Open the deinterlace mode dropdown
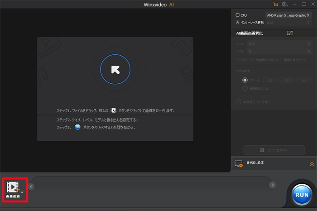The width and height of the screenshot is (317, 211). tap(288, 23)
